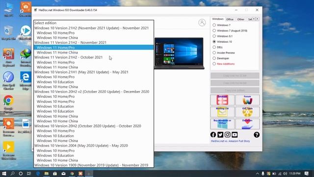Select the Windows 8.1 radio button

click(214, 36)
